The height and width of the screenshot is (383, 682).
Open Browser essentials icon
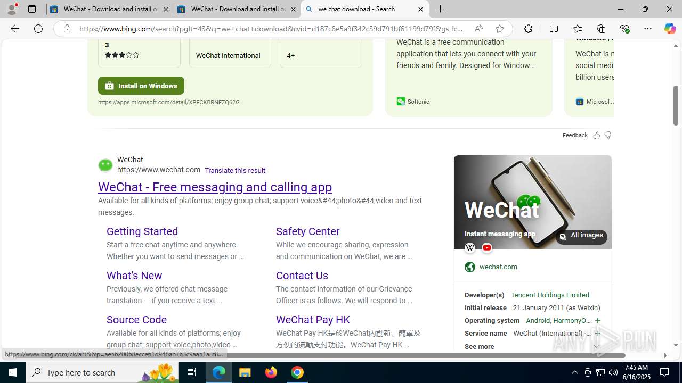click(624, 29)
